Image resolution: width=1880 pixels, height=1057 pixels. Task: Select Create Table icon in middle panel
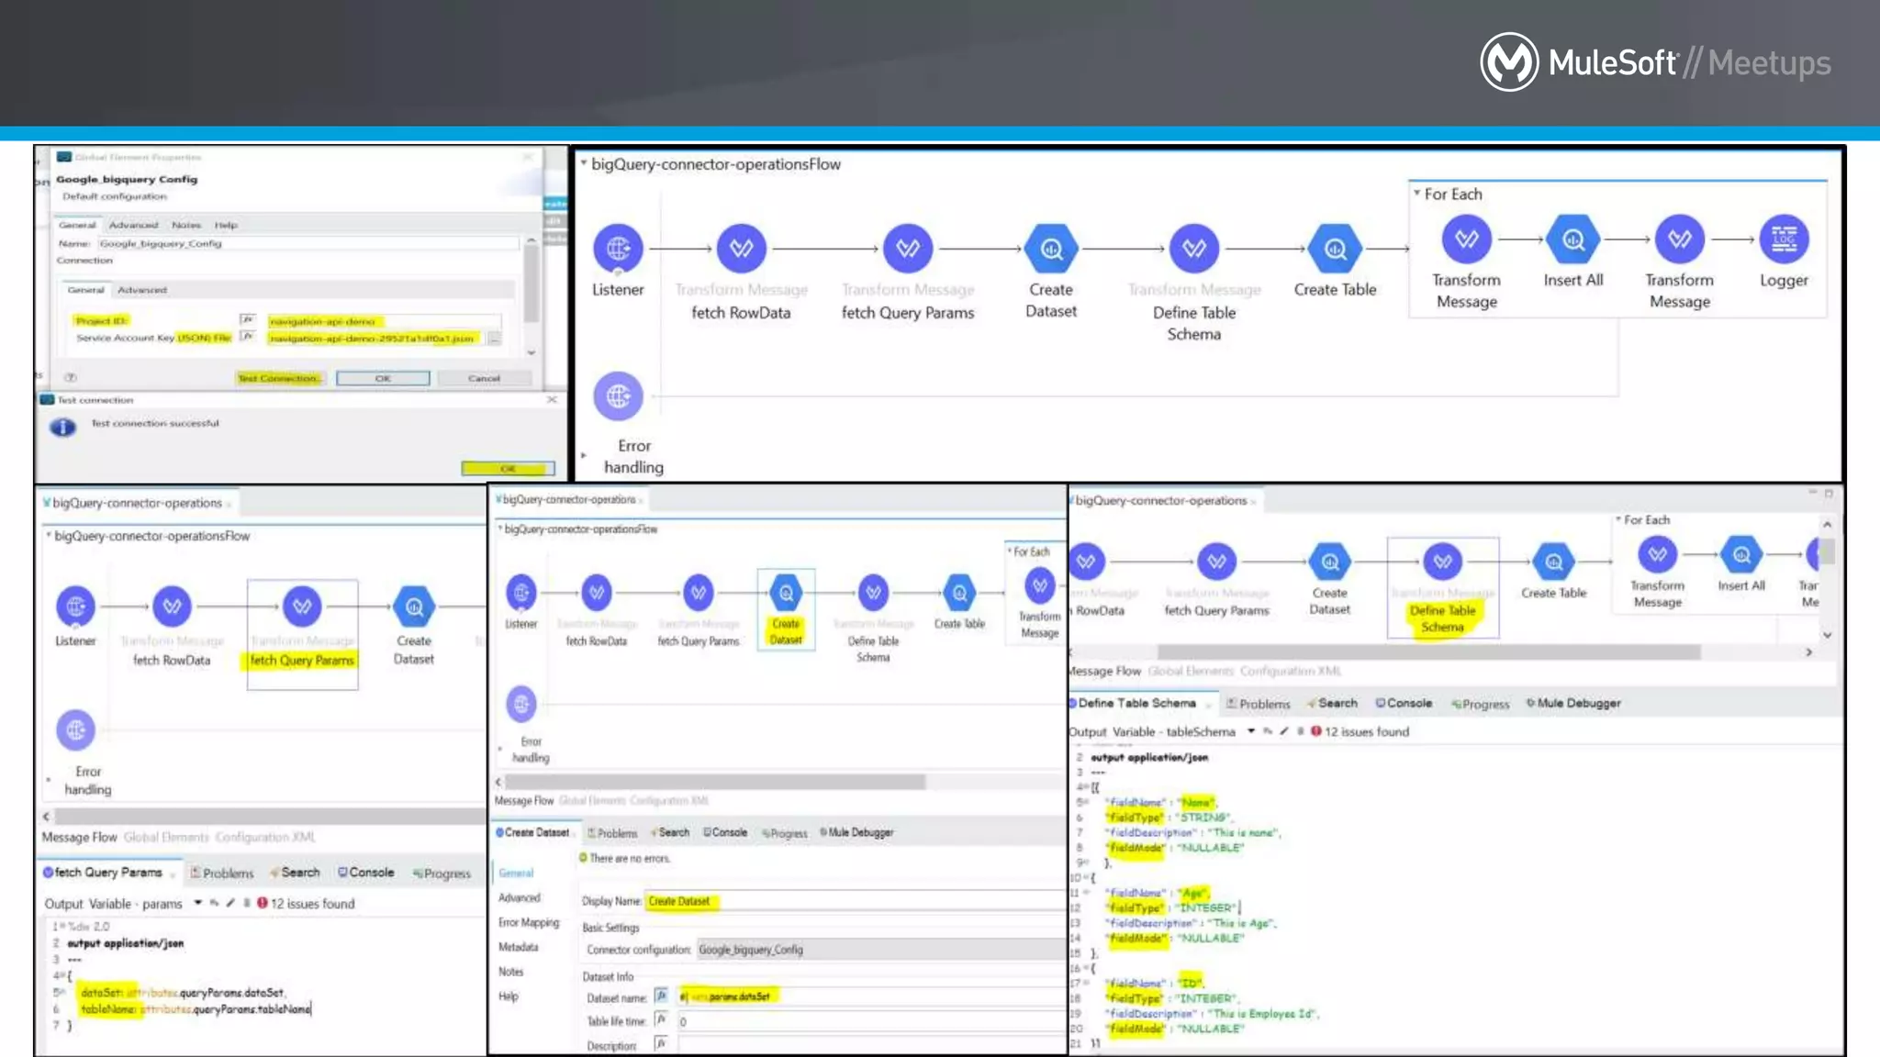pyautogui.click(x=959, y=593)
